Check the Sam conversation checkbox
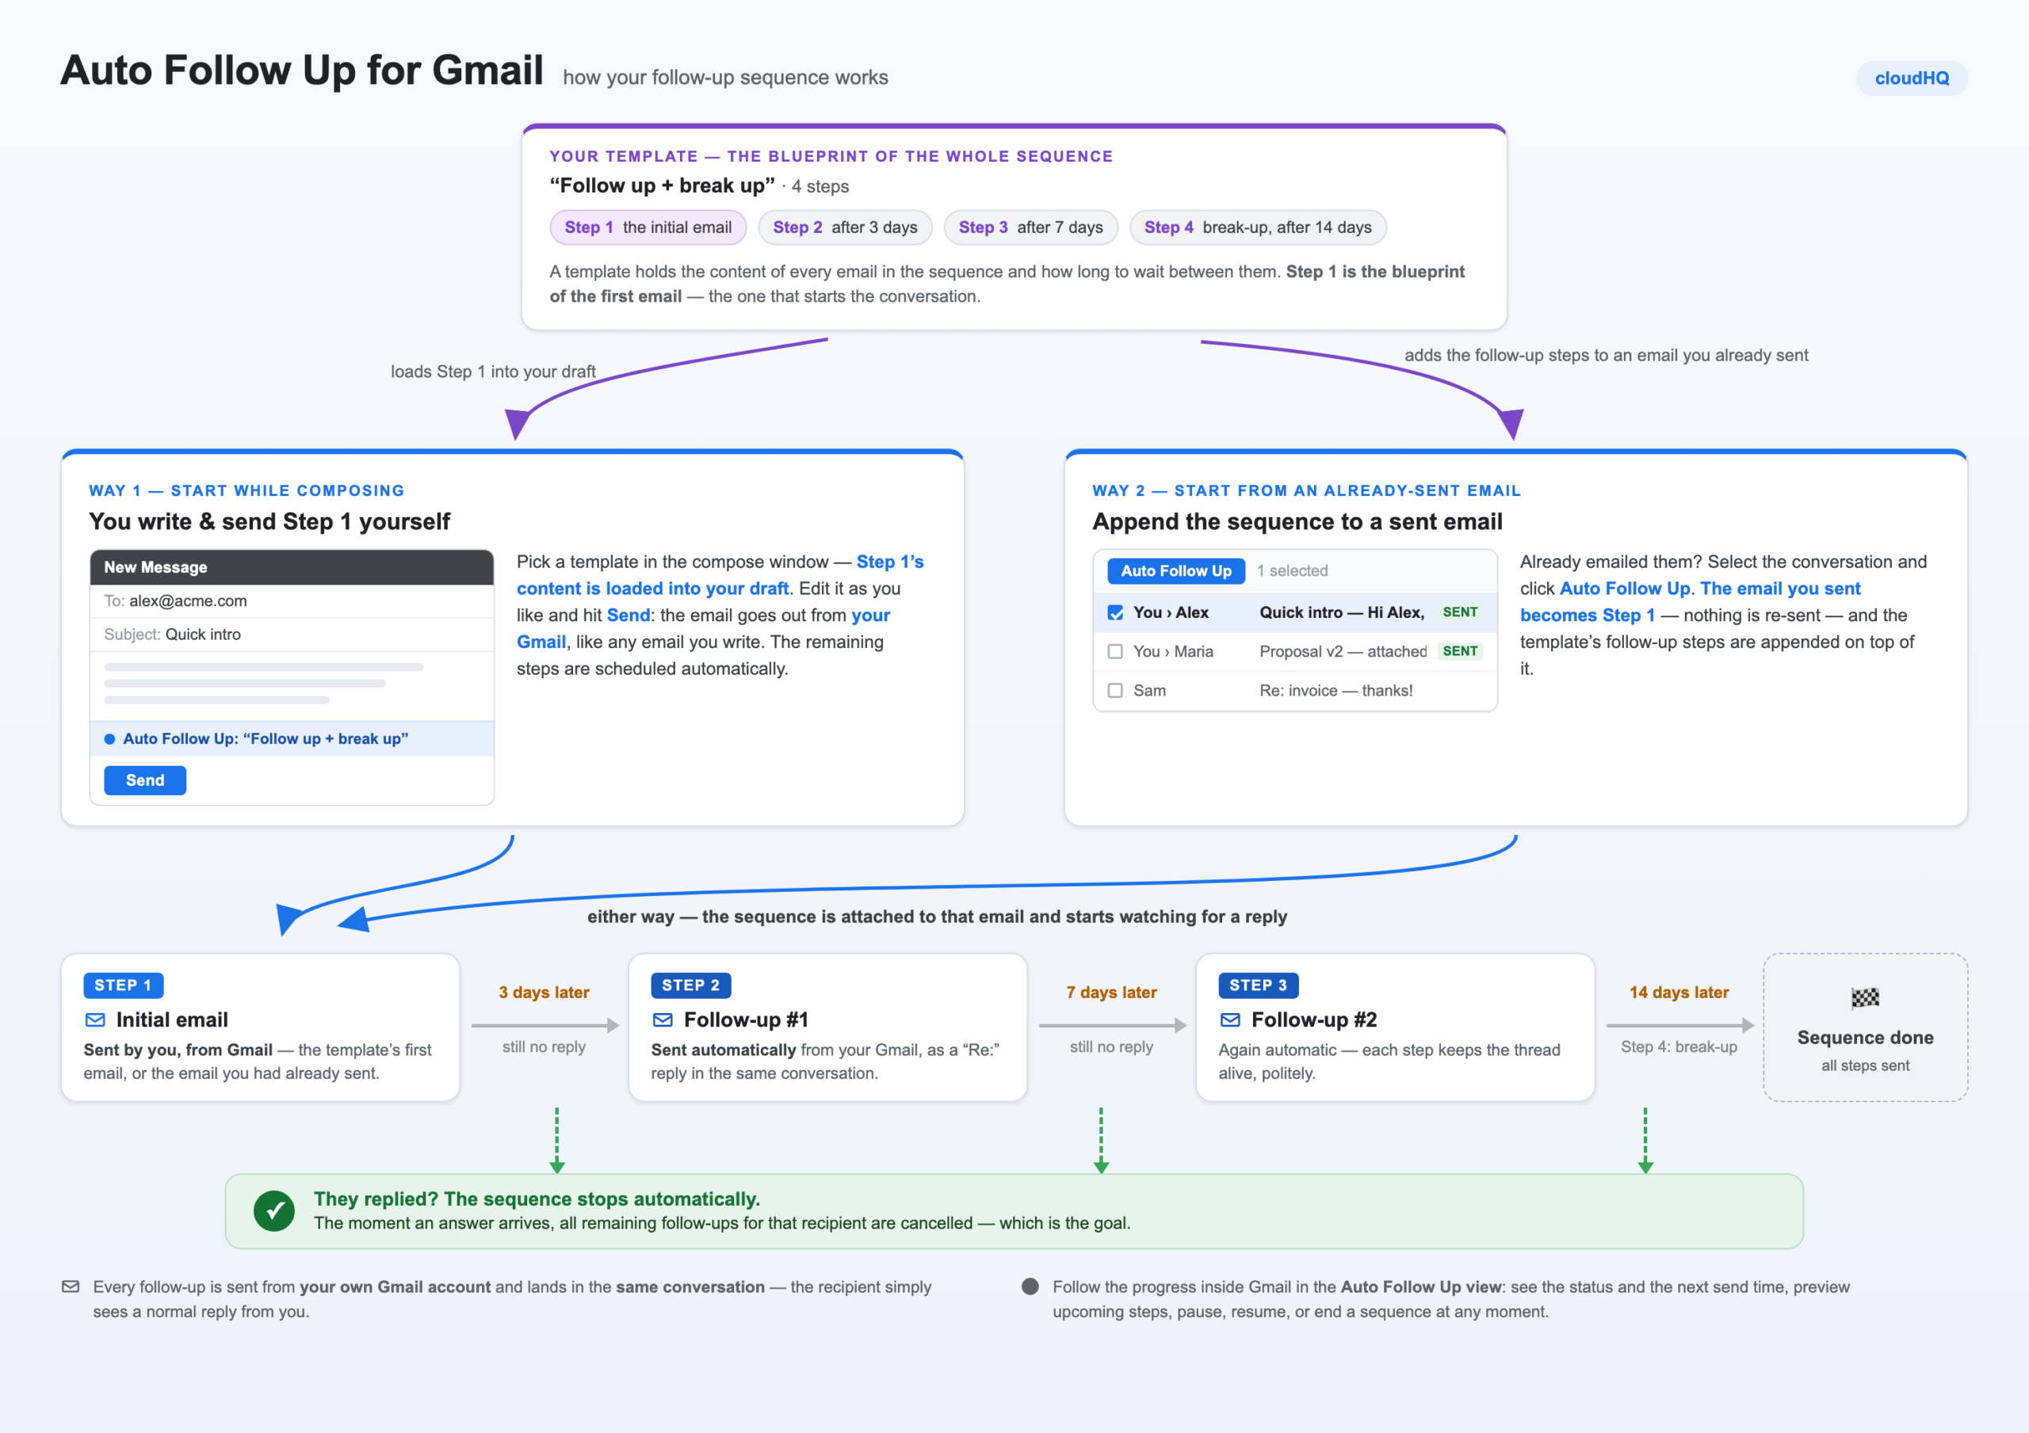 (x=1115, y=690)
